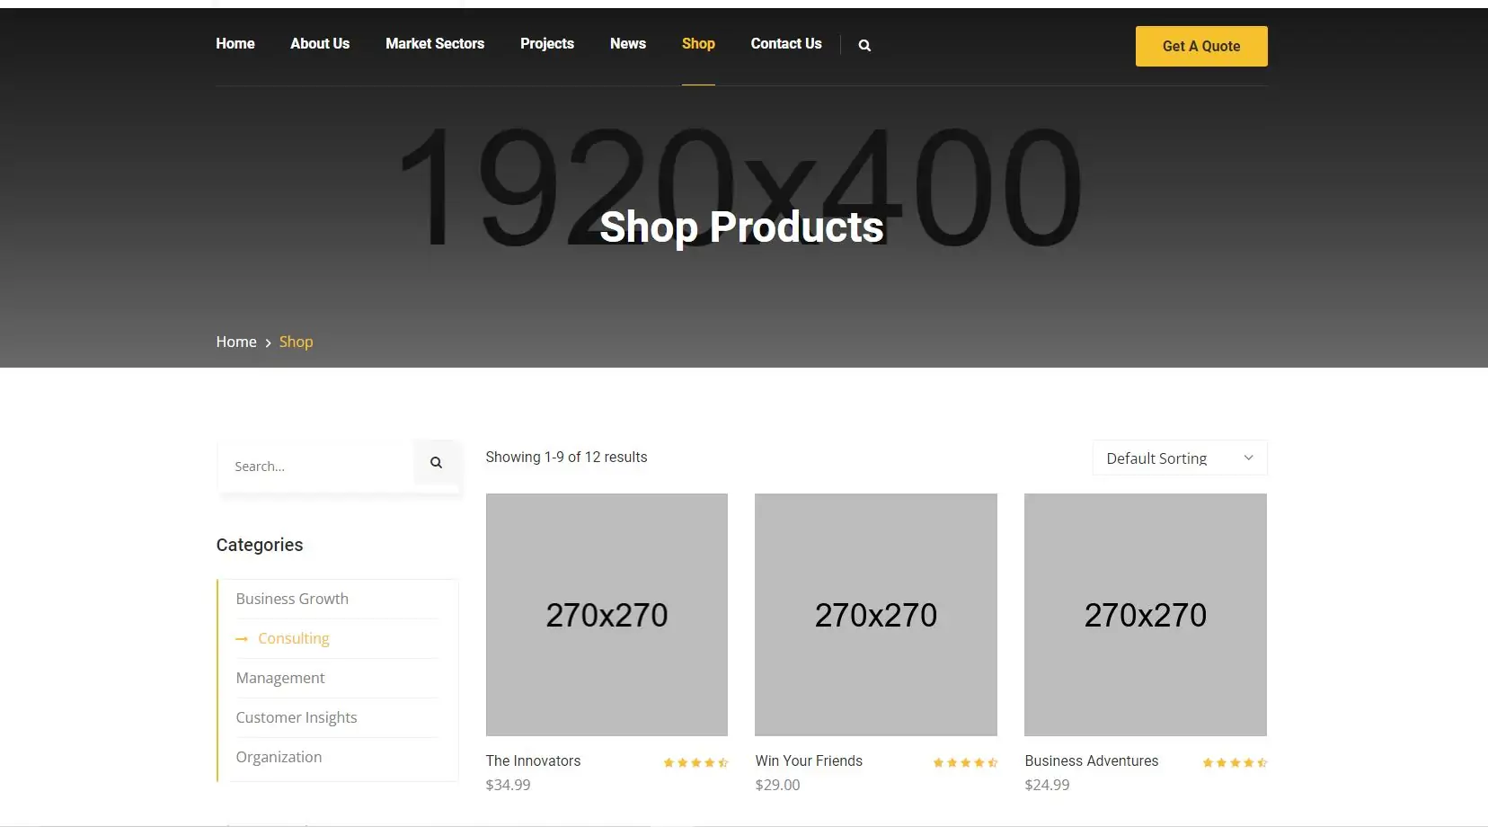This screenshot has height=827, width=1488.
Task: Click the Get A Quote button
Action: [x=1201, y=47]
